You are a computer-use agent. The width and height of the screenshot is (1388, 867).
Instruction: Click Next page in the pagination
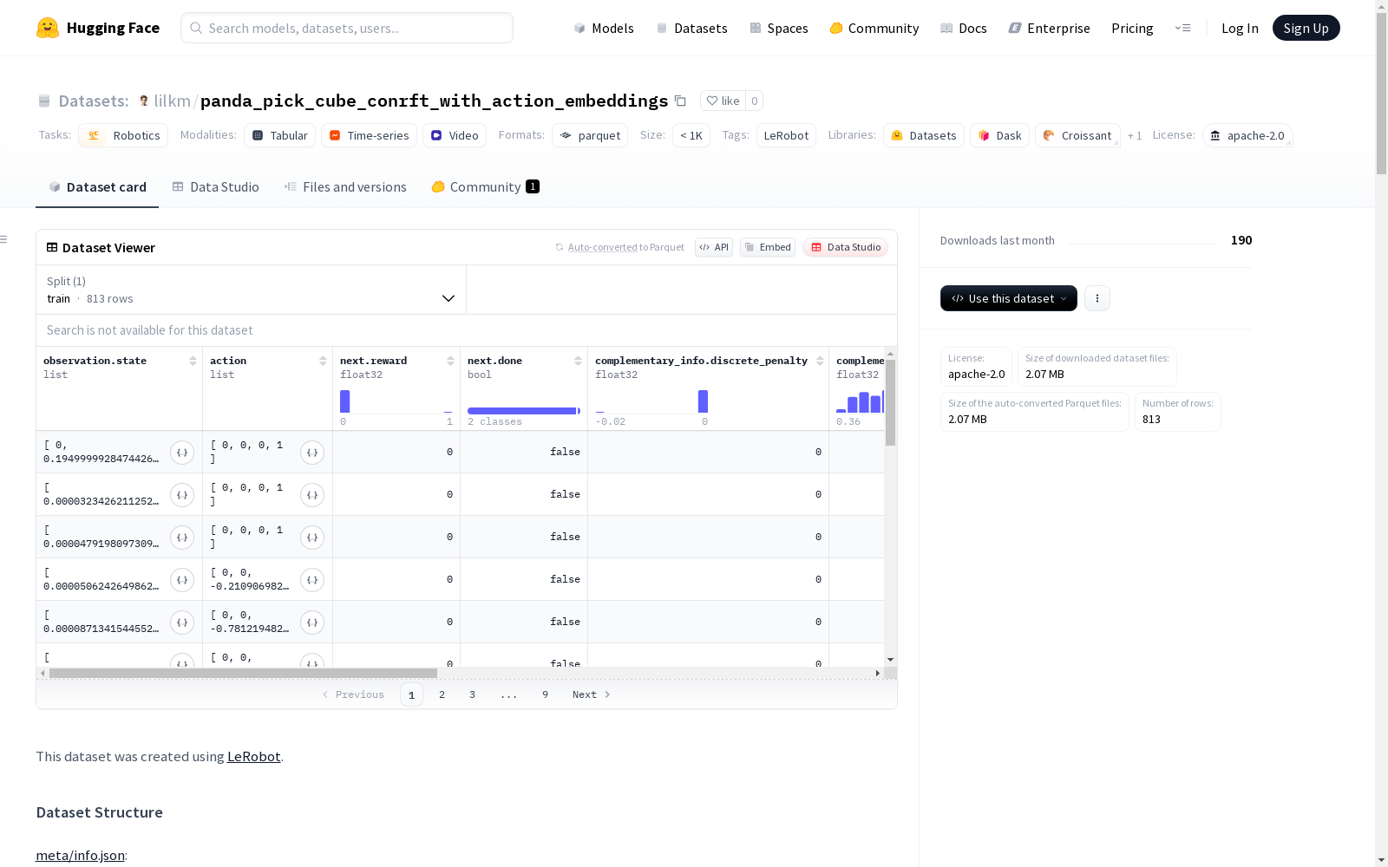point(592,694)
